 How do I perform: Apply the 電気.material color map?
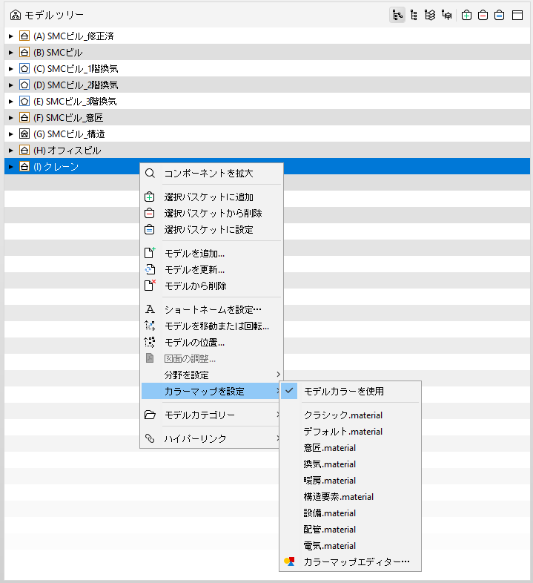(x=350, y=546)
